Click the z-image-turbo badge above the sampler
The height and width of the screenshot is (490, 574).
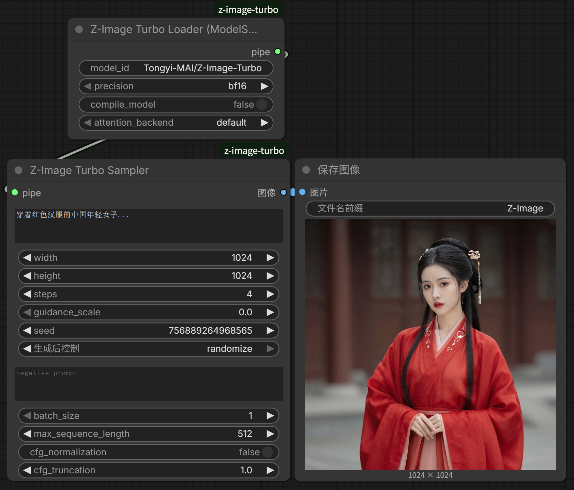[x=254, y=151]
